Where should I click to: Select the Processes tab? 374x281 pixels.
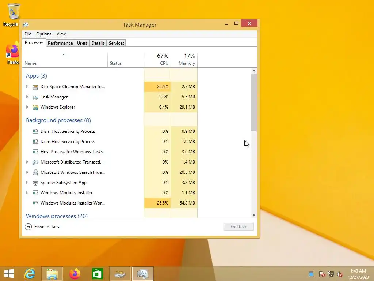coord(34,42)
